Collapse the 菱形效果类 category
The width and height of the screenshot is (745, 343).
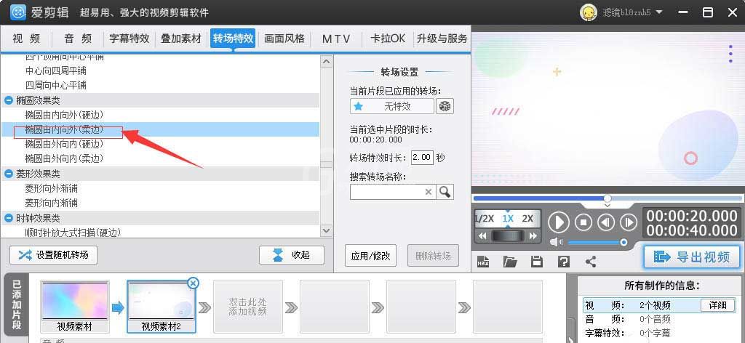tap(8, 174)
